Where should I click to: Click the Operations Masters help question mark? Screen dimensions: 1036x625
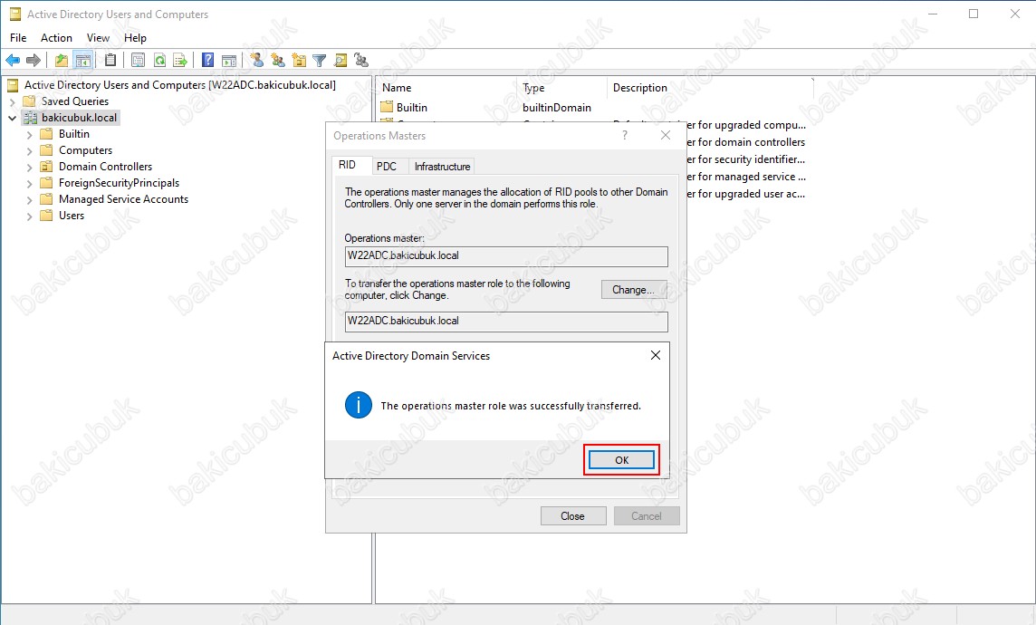624,135
